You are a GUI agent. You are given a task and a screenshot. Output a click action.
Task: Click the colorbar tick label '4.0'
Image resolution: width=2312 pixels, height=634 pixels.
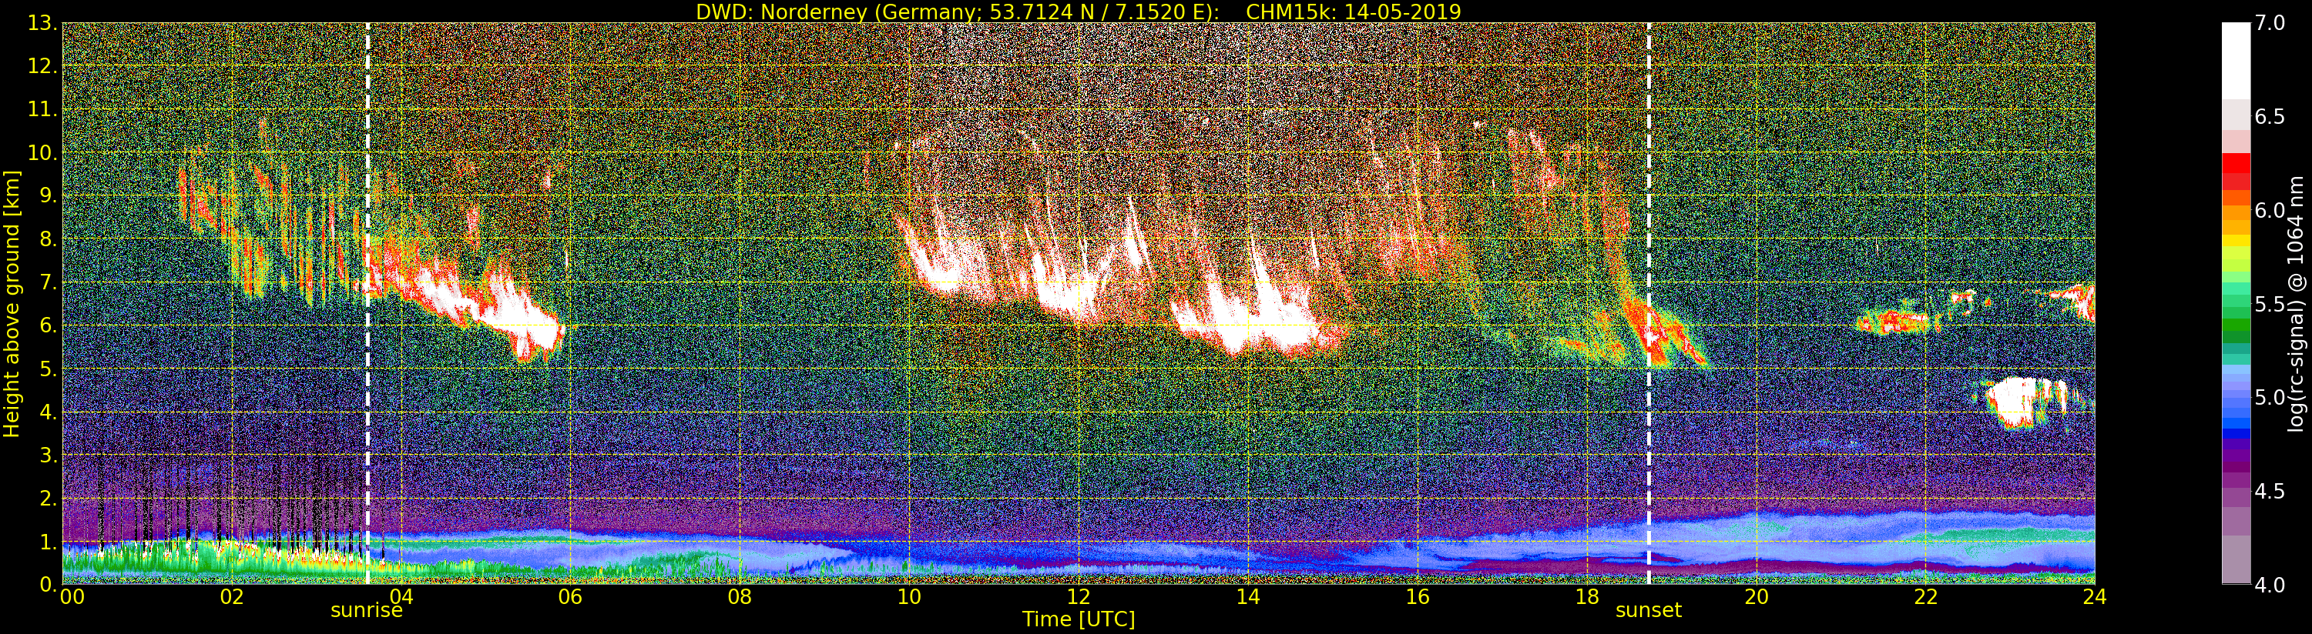2270,585
